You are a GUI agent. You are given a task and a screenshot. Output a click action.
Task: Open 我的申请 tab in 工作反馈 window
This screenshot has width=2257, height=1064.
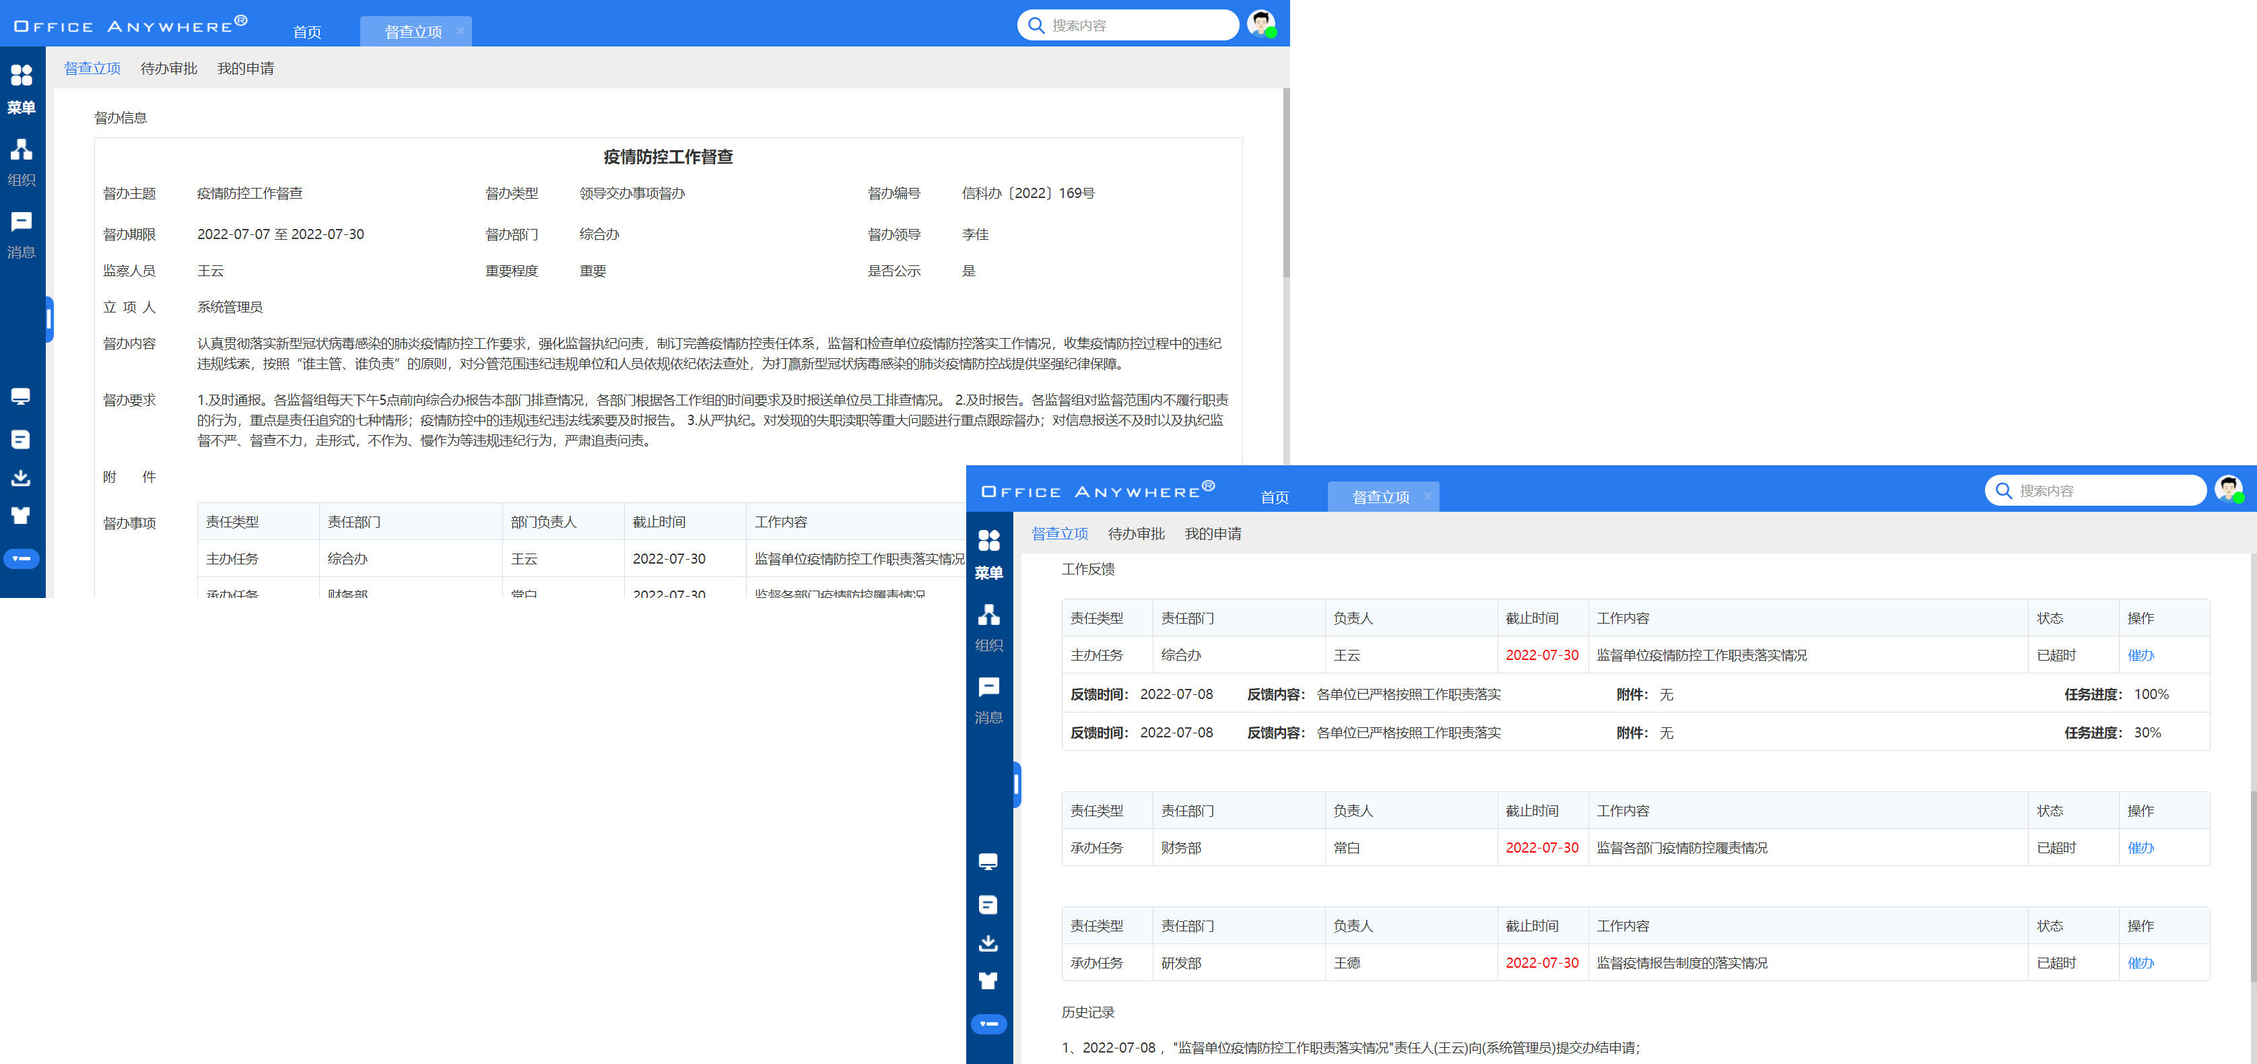(x=1213, y=534)
